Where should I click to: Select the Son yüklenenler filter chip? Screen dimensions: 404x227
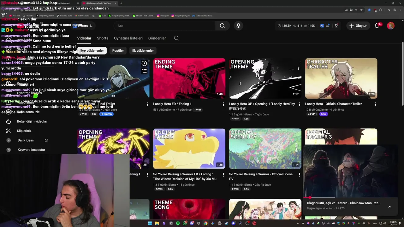point(92,50)
